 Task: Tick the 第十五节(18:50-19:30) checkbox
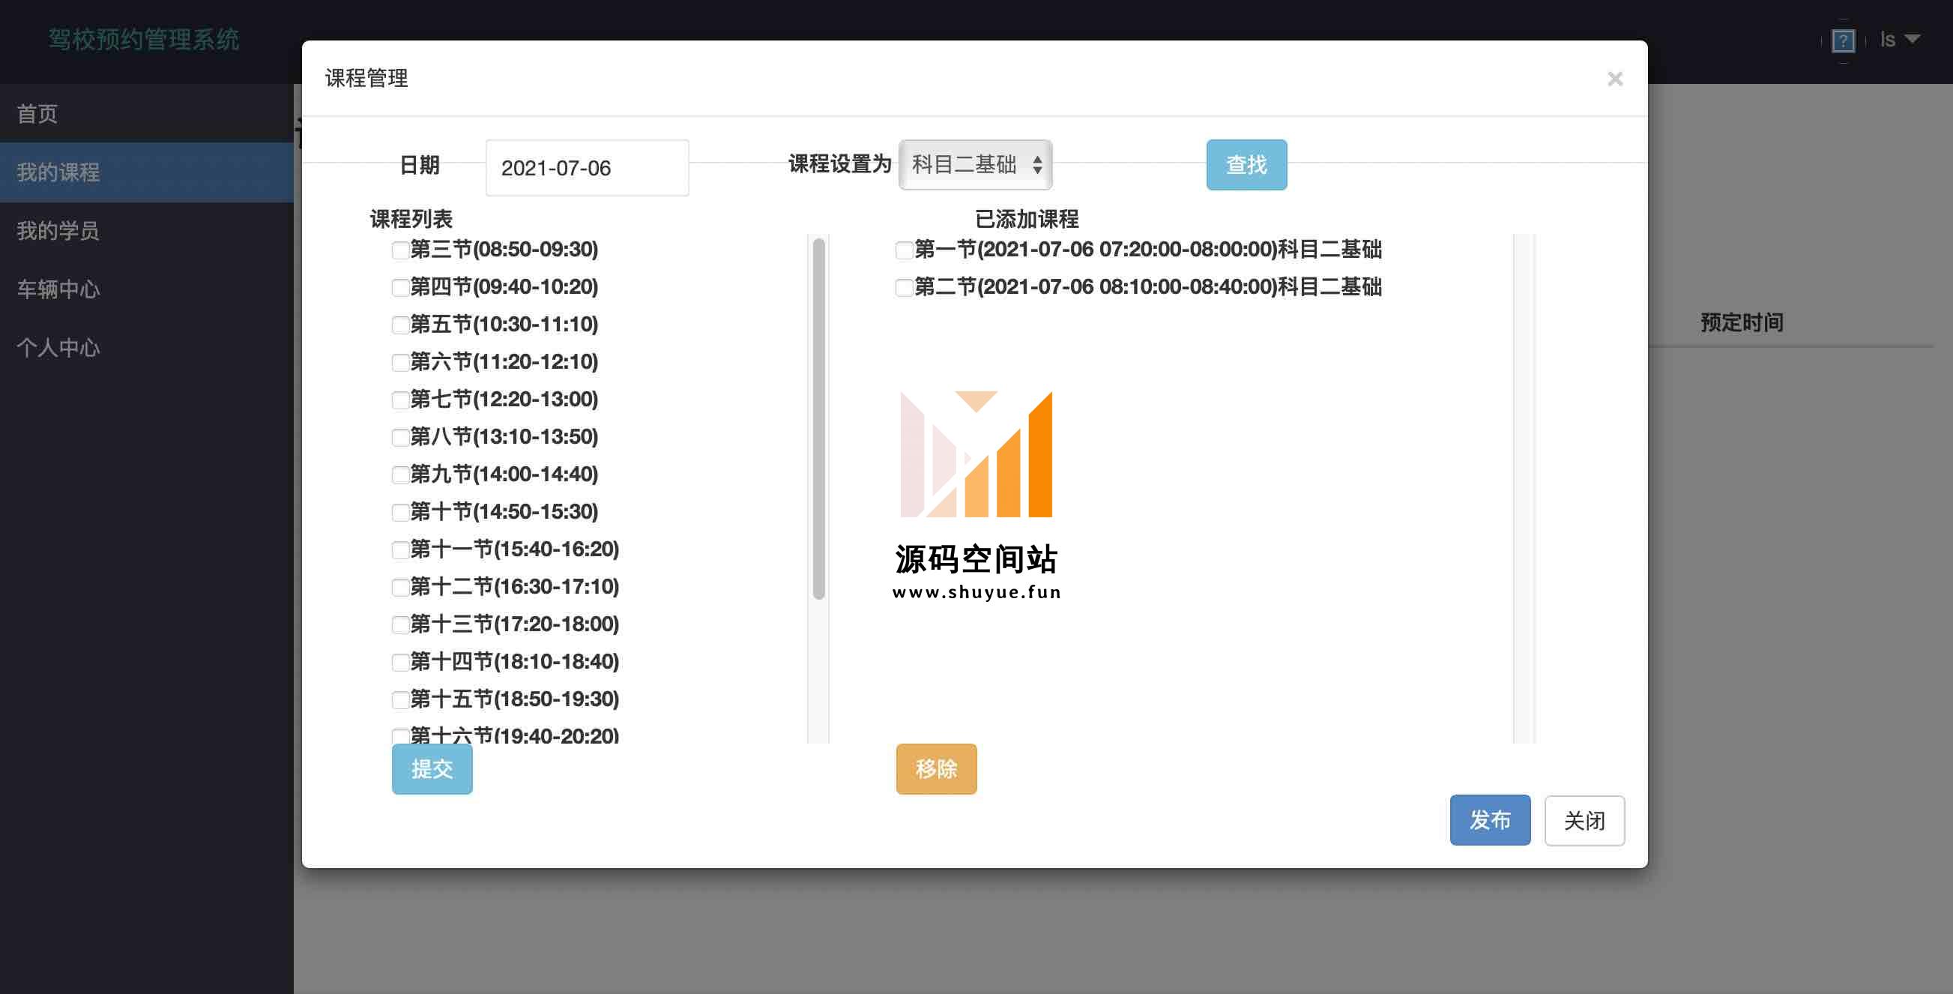(x=400, y=700)
